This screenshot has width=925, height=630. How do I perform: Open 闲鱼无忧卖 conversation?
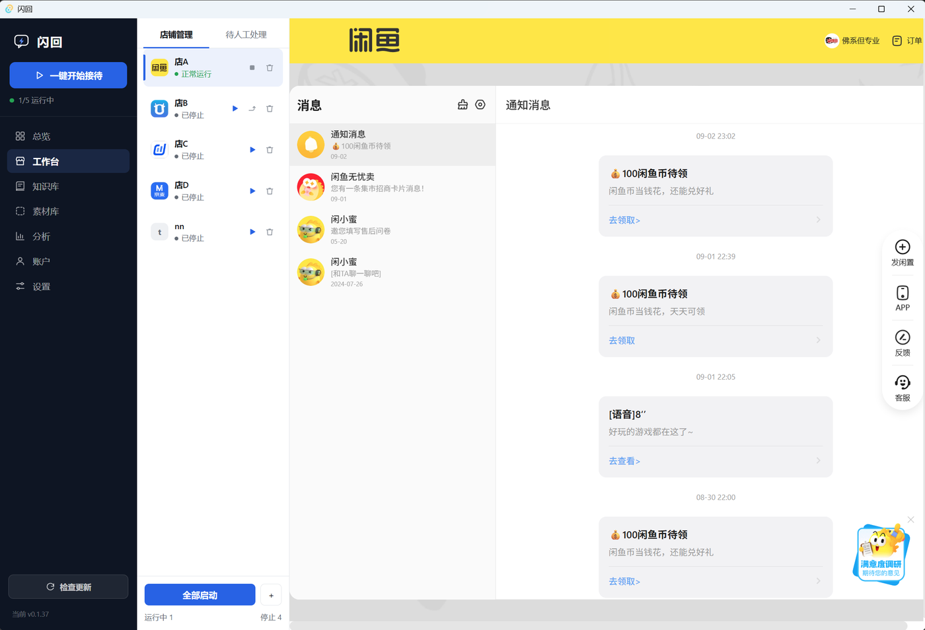(392, 187)
